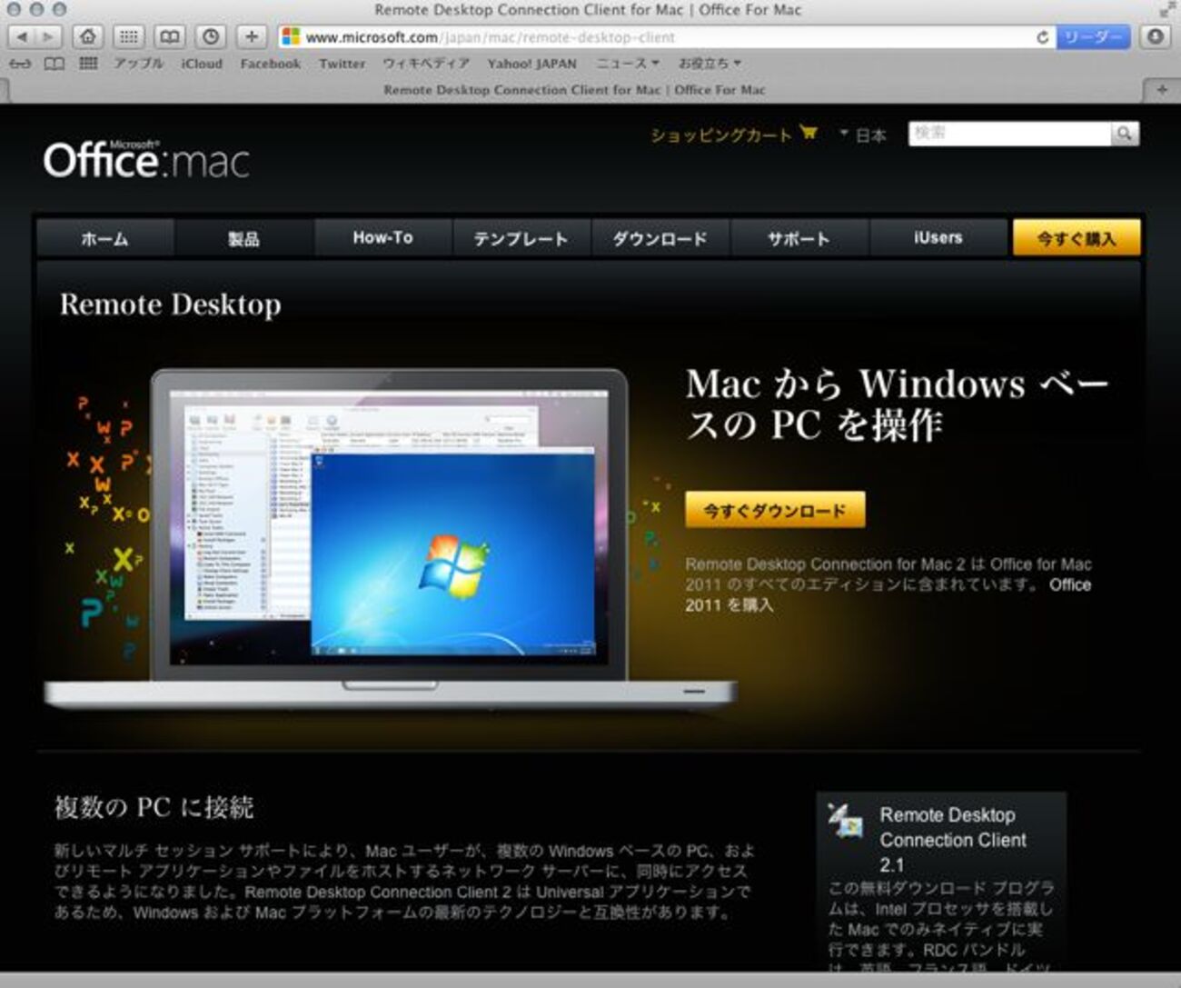
Task: Open the How-To navigation tab
Action: (382, 238)
